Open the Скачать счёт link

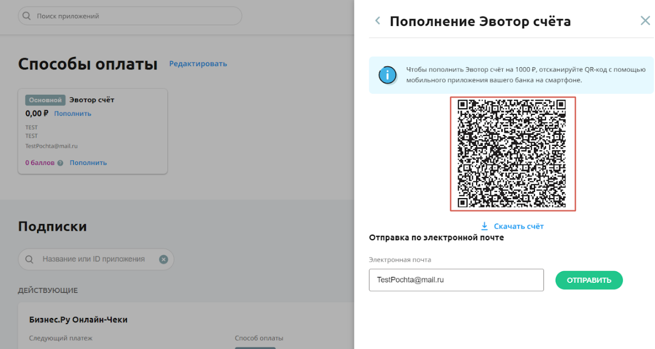click(x=518, y=226)
